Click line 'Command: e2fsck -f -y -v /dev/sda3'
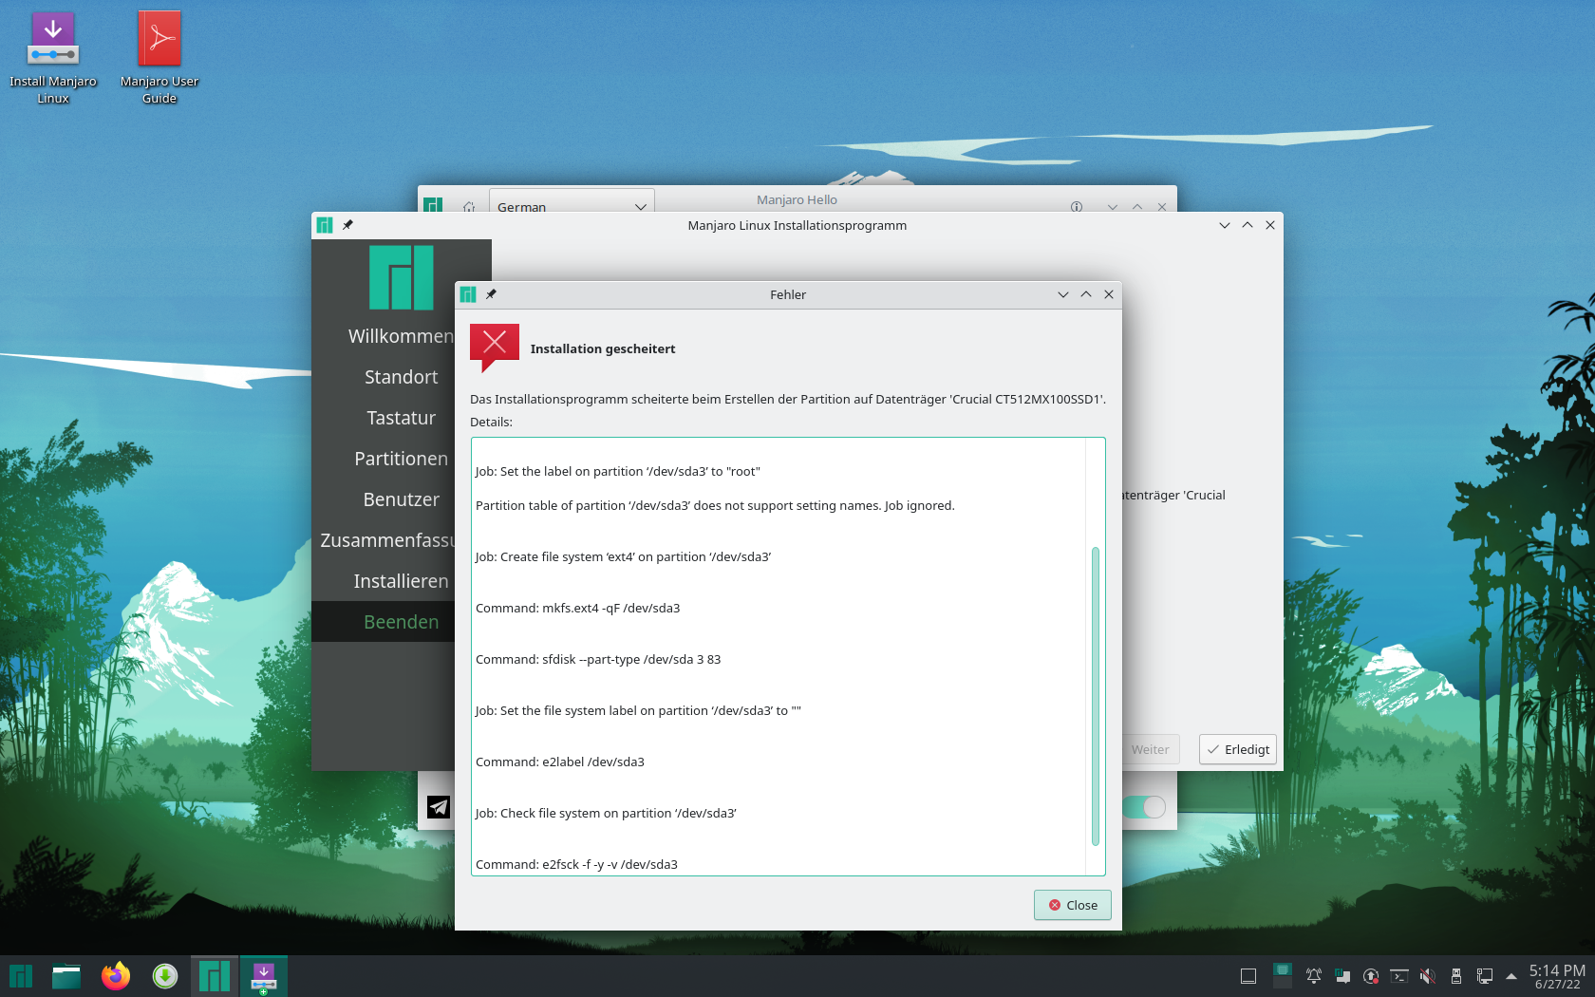Viewport: 1595px width, 997px height. click(x=576, y=864)
